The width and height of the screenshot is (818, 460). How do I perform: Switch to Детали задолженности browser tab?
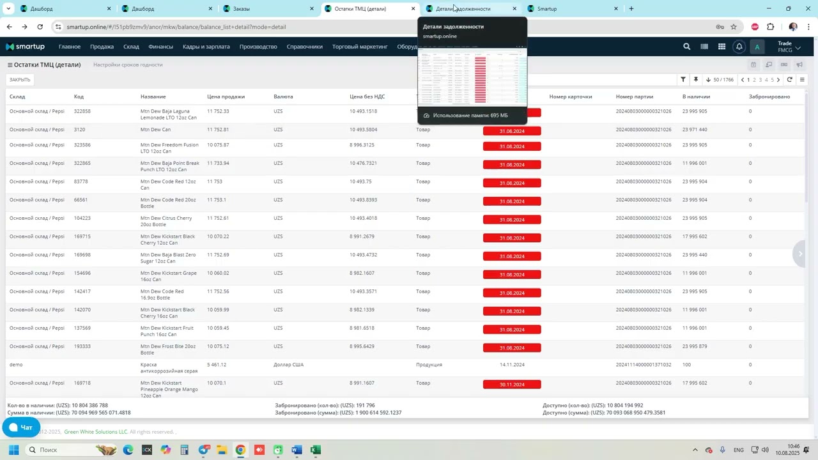470,9
